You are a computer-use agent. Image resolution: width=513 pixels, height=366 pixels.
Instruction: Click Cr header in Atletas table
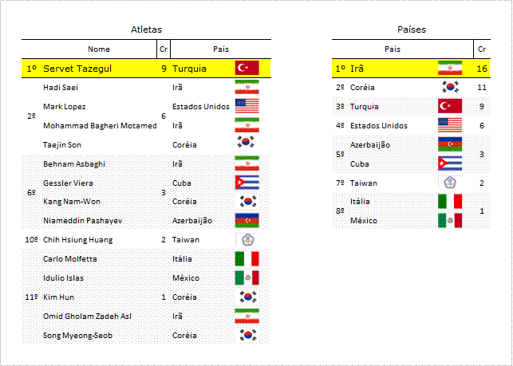164,49
